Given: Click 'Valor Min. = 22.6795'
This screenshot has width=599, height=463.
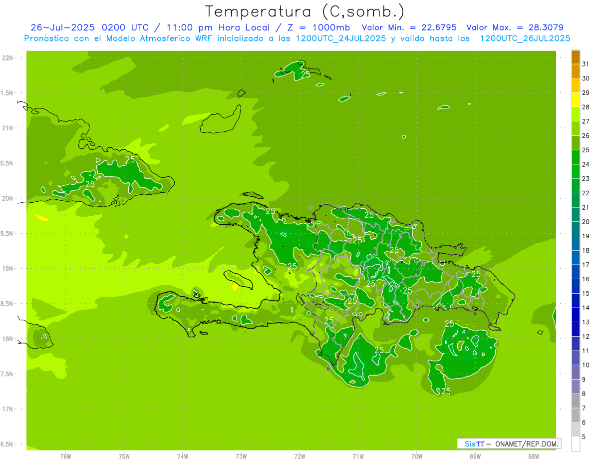Looking at the screenshot, I should [409, 27].
